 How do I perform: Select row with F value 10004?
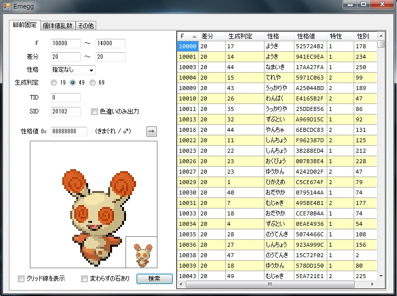(277, 78)
